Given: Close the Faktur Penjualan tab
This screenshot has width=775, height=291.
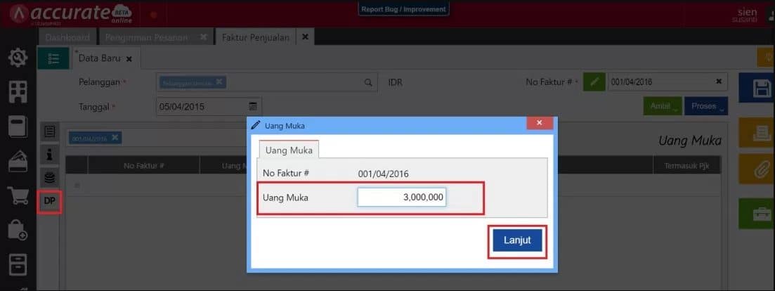Looking at the screenshot, I should (304, 37).
